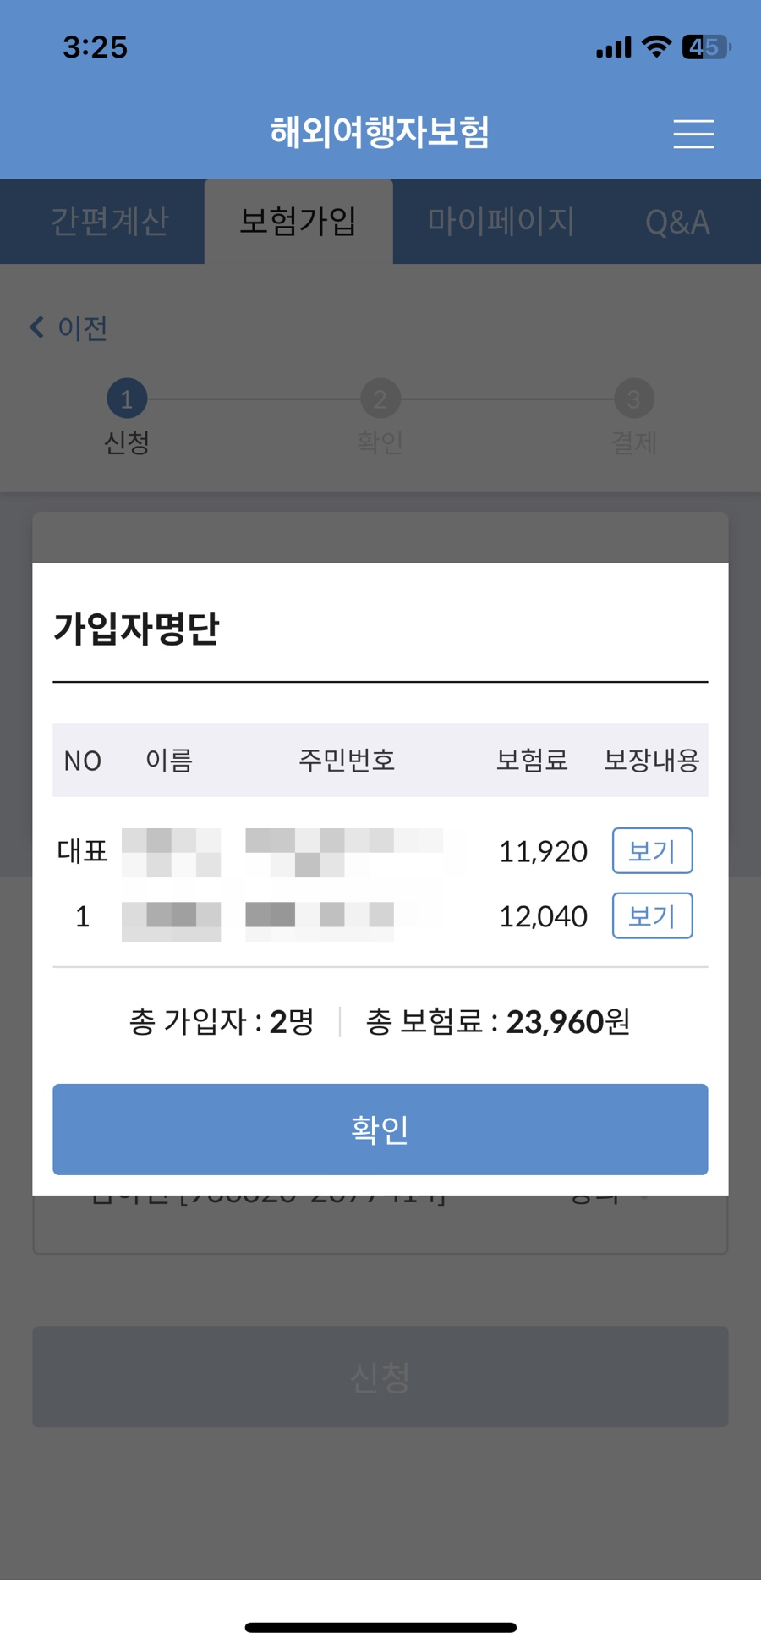The image size is (761, 1649).
Task: Switch to the 보험가입 tab
Action: [298, 222]
